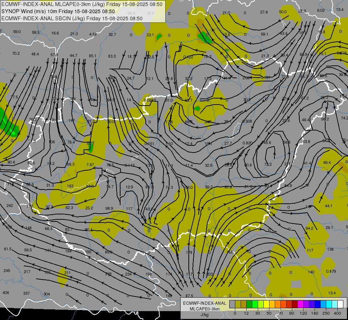Select legend scale number 120
Screen dimensions: 348x320
click(303, 313)
